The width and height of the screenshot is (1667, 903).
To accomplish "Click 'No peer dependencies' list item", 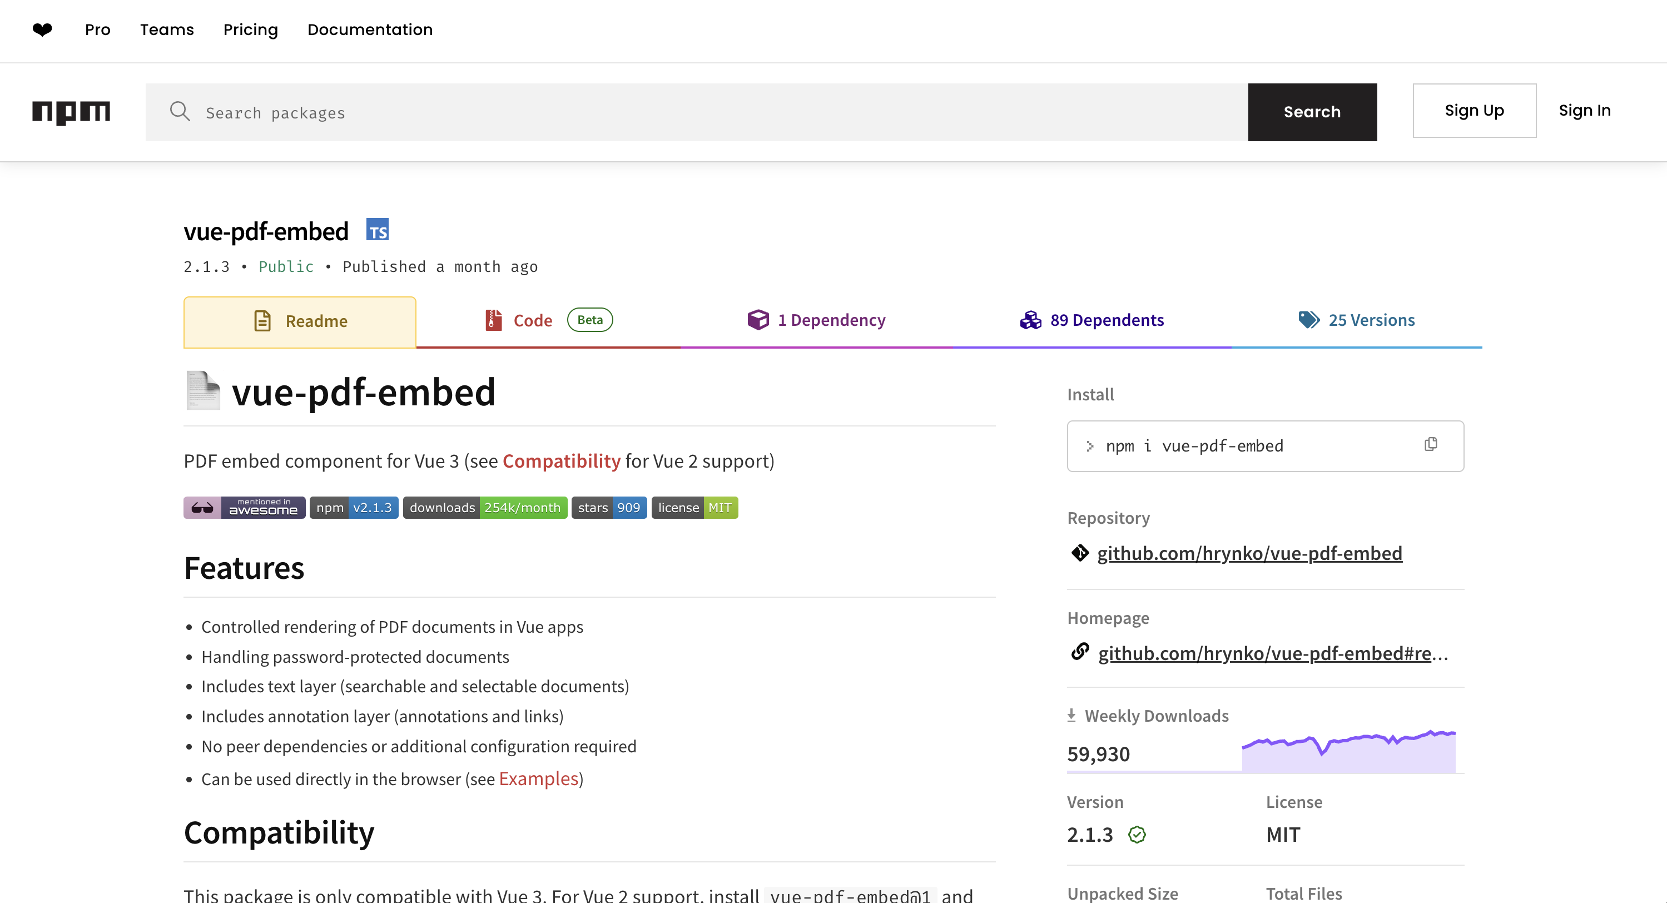I will pos(419,746).
